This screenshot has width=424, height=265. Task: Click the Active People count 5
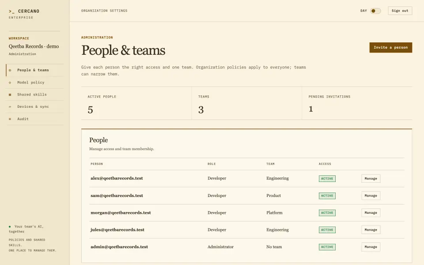[90, 110]
